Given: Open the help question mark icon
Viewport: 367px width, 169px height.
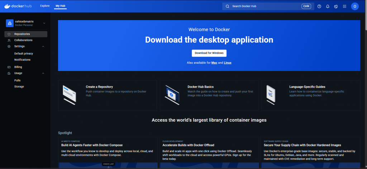Looking at the screenshot, I should [x=319, y=6].
